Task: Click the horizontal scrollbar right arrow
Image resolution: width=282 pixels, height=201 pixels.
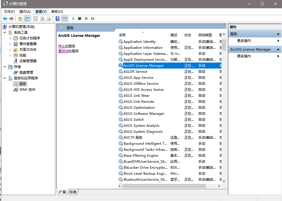Action: (x=219, y=186)
